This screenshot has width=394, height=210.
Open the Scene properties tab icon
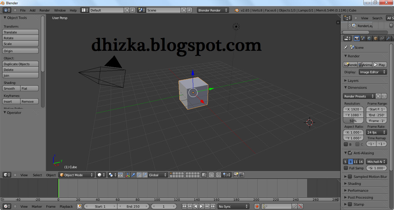[363, 38]
